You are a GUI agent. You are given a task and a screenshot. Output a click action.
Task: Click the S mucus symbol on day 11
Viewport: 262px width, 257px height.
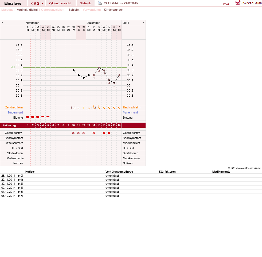78,108
